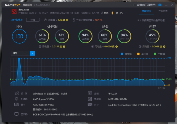
Task: Click the 处理器 chip icon
Action: coord(17,99)
